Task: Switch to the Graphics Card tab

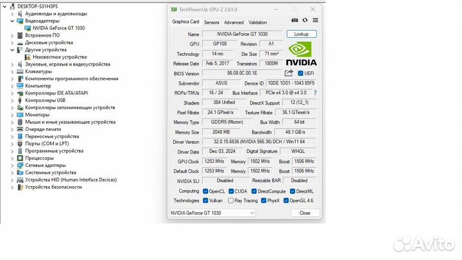Action: click(185, 22)
